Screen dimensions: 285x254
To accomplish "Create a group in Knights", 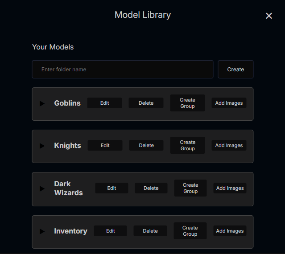I will [x=187, y=145].
